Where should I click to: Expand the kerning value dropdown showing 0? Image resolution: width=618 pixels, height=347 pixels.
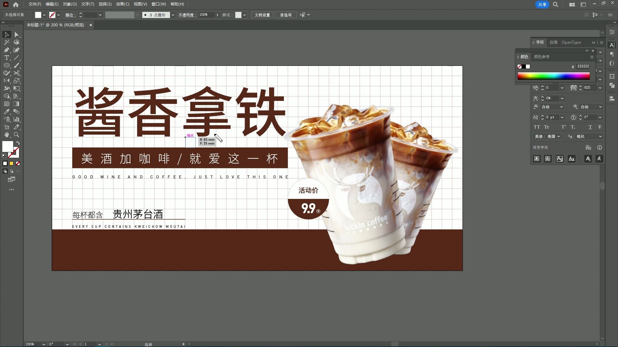point(562,88)
